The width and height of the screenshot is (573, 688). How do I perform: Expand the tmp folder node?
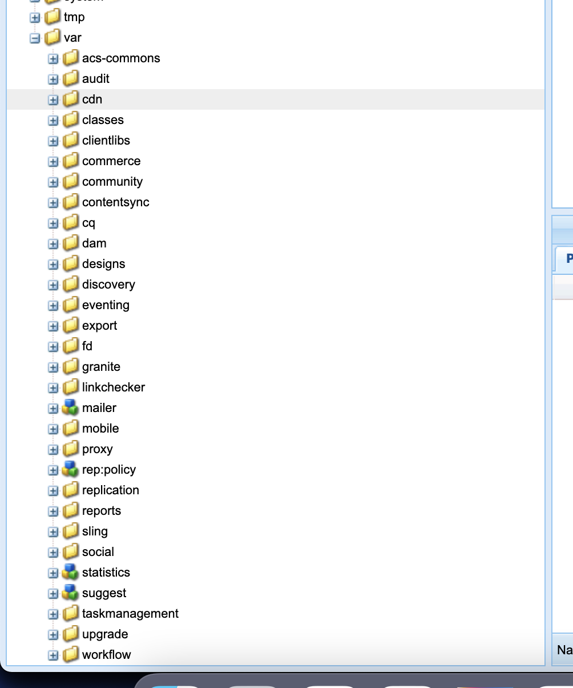click(35, 18)
